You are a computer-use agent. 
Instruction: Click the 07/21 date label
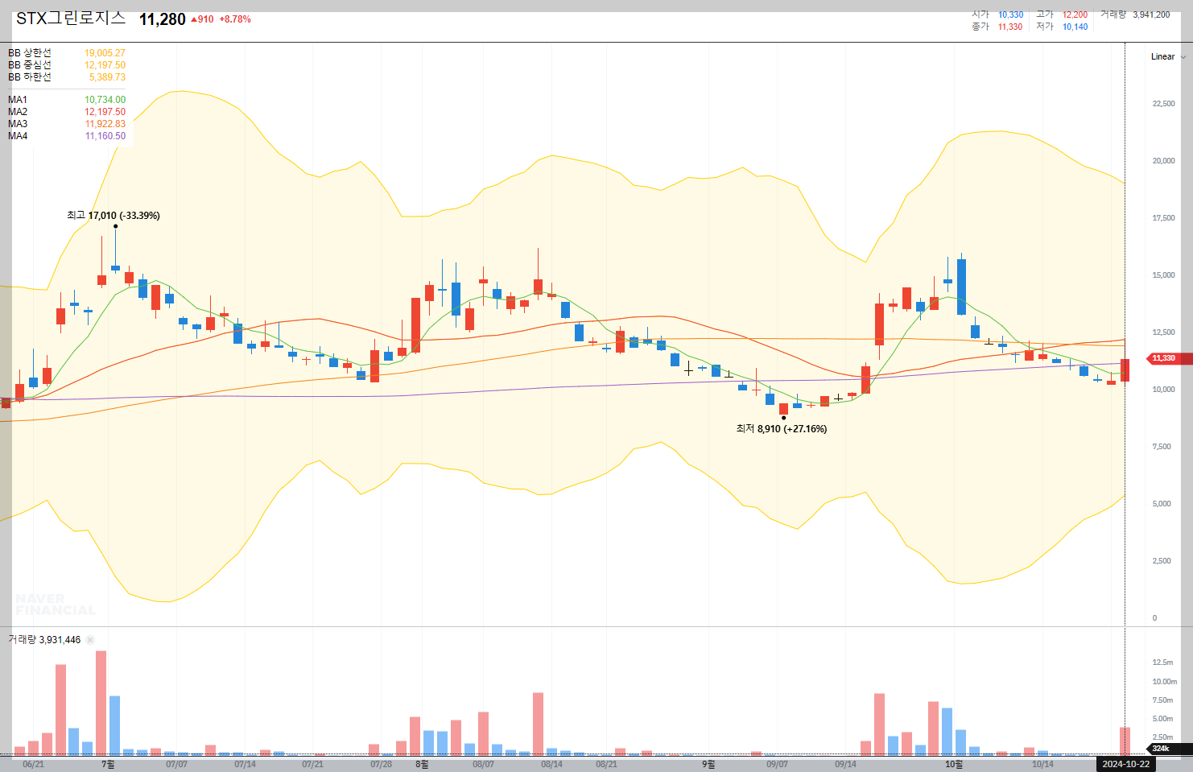click(x=312, y=764)
